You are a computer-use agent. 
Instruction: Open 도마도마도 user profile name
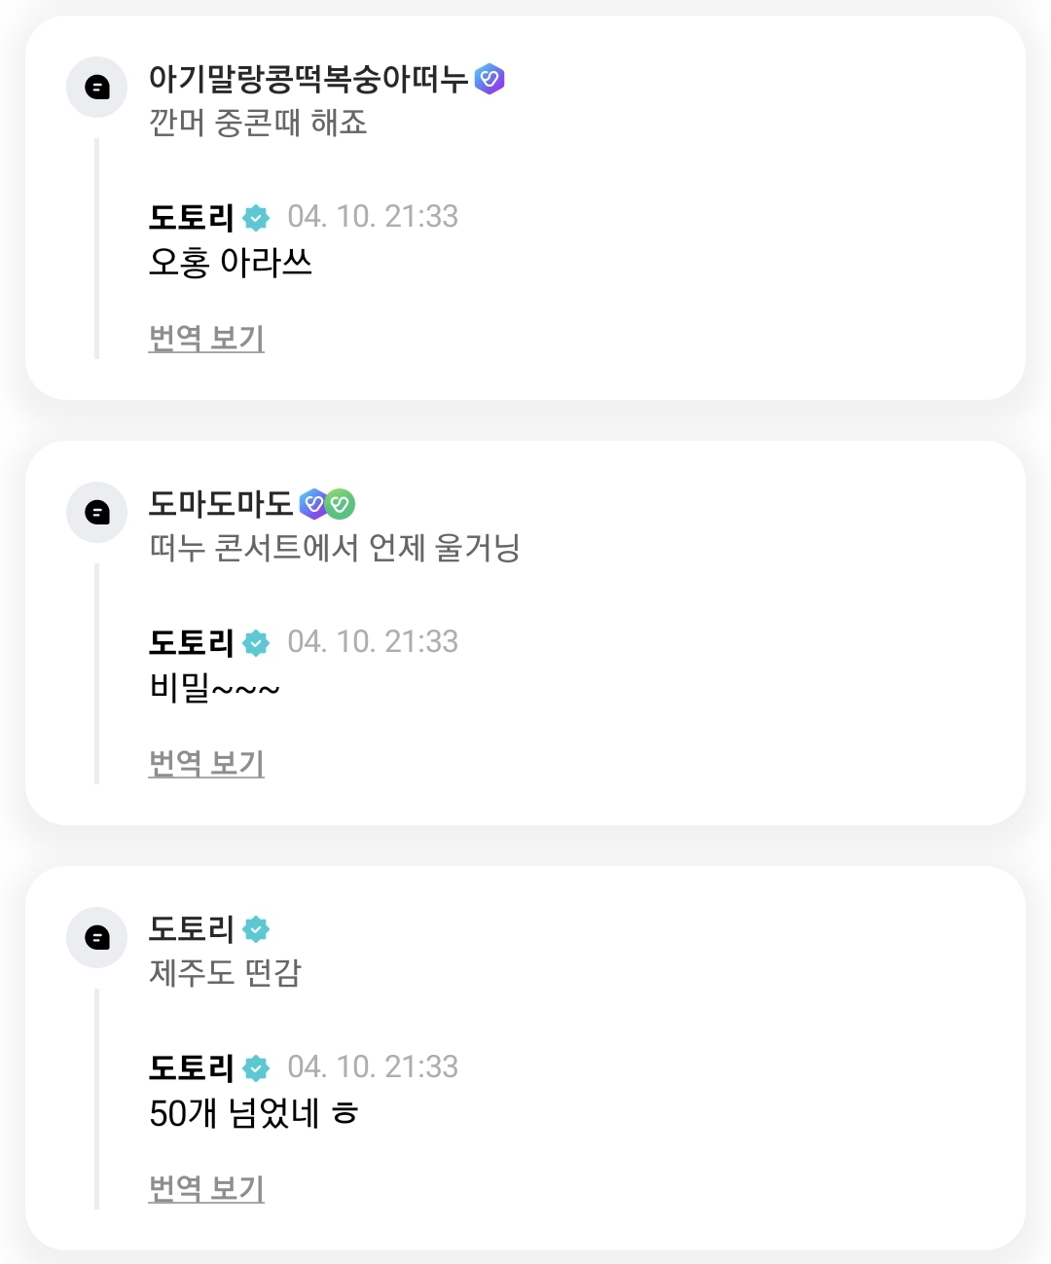(221, 504)
